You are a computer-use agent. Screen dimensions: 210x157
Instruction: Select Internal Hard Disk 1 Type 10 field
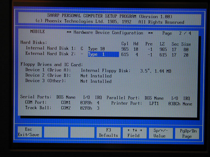pyautogui.click(x=96, y=49)
